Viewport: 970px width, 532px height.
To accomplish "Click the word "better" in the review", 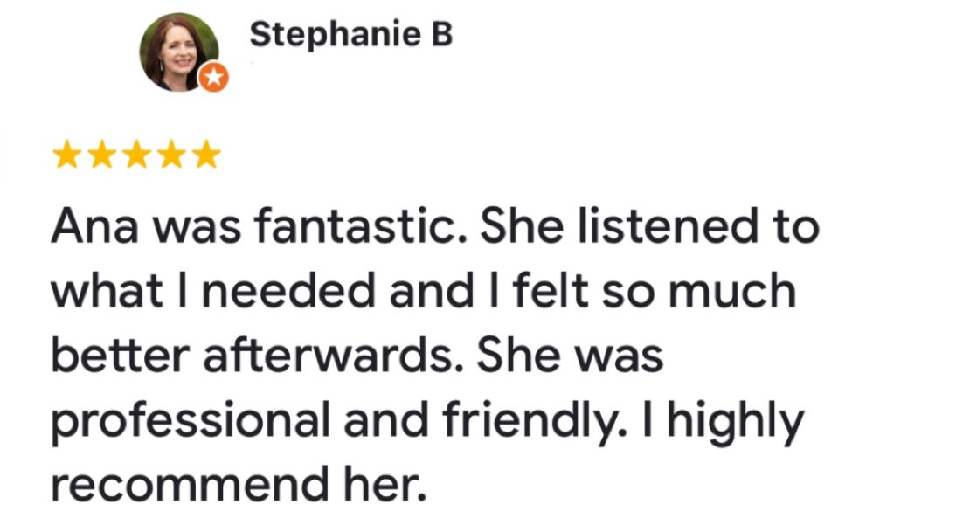I will (120, 356).
